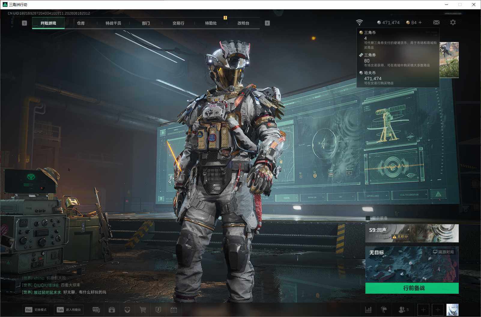
Task: Open the friends list icon with 5
Action: tap(403, 309)
